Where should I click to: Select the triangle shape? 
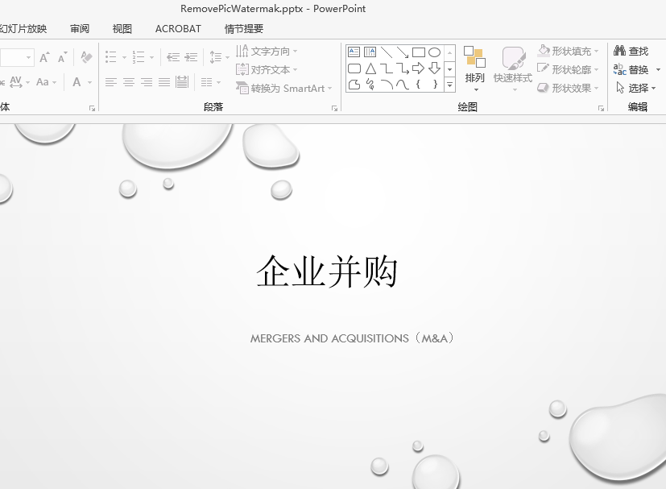(x=370, y=68)
